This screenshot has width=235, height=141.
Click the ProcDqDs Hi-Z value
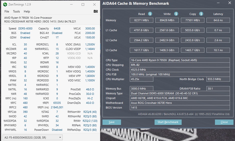tap(90, 98)
